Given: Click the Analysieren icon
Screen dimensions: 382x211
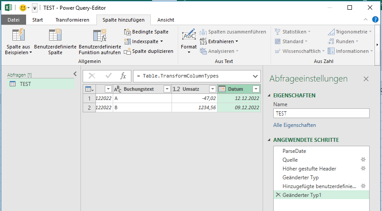Looking at the screenshot, I should [x=203, y=51].
